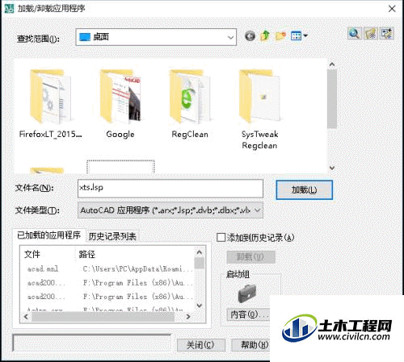
Task: Click file browser scroll down arrow
Action: (x=332, y=168)
